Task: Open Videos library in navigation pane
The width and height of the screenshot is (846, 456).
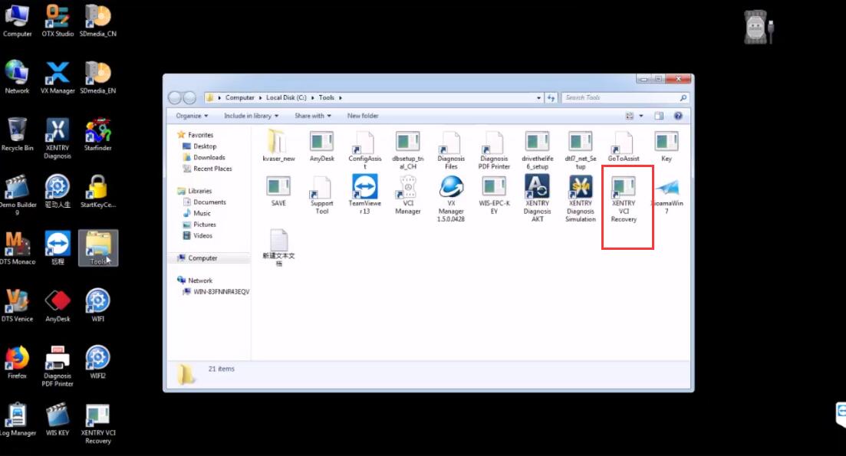Action: pyautogui.click(x=198, y=235)
